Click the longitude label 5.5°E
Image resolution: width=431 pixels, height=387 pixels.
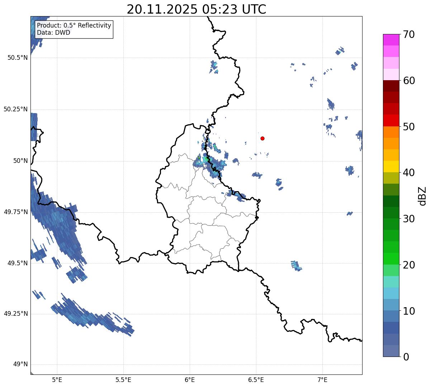tap(123, 379)
